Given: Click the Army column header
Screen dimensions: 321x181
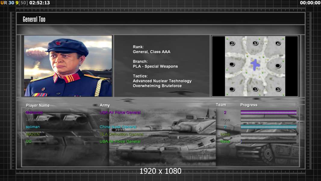Looking at the screenshot, I should (x=105, y=105).
